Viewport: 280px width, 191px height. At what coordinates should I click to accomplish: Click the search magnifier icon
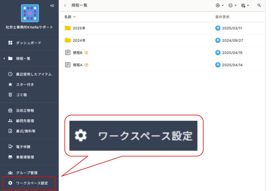259,6
